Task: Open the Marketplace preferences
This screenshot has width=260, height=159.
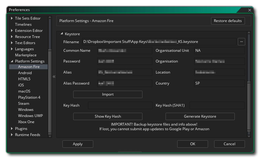Action: click(x=26, y=55)
